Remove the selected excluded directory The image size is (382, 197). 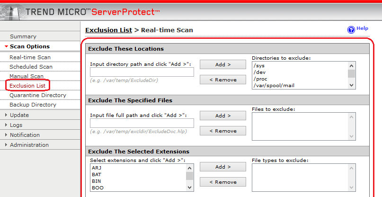point(223,80)
